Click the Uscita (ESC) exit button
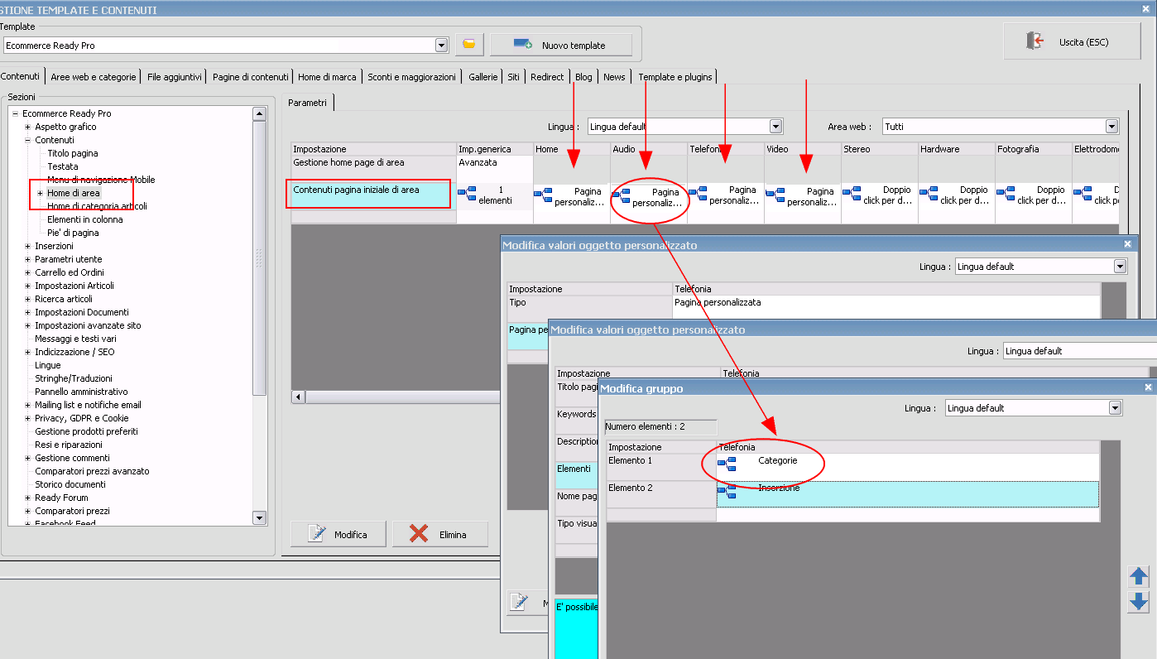Screen dimensions: 1157x659 coord(1072,41)
